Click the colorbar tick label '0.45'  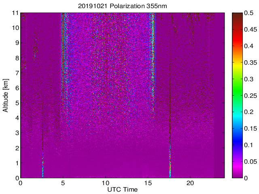[251, 30]
